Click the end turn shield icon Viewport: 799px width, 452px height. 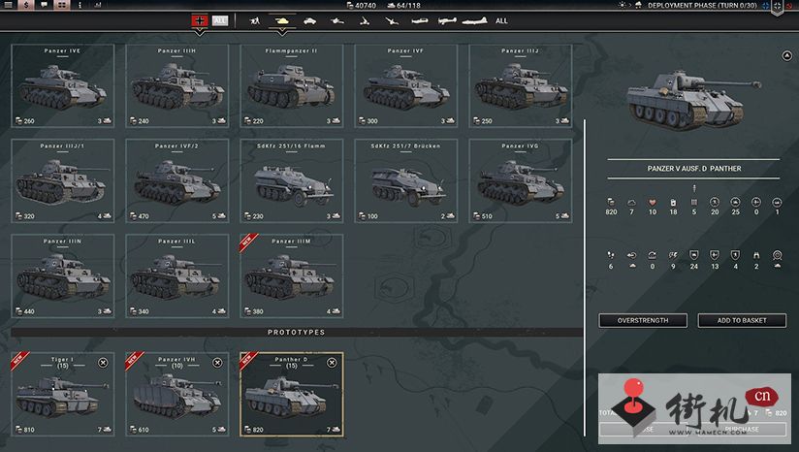pyautogui.click(x=777, y=7)
